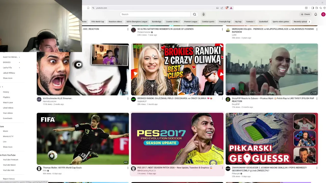Select the Bundesliga chip
This screenshot has height=183, width=326.
tap(157, 22)
